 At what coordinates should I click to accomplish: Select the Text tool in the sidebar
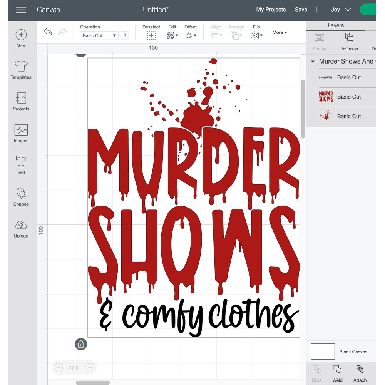[x=21, y=165]
